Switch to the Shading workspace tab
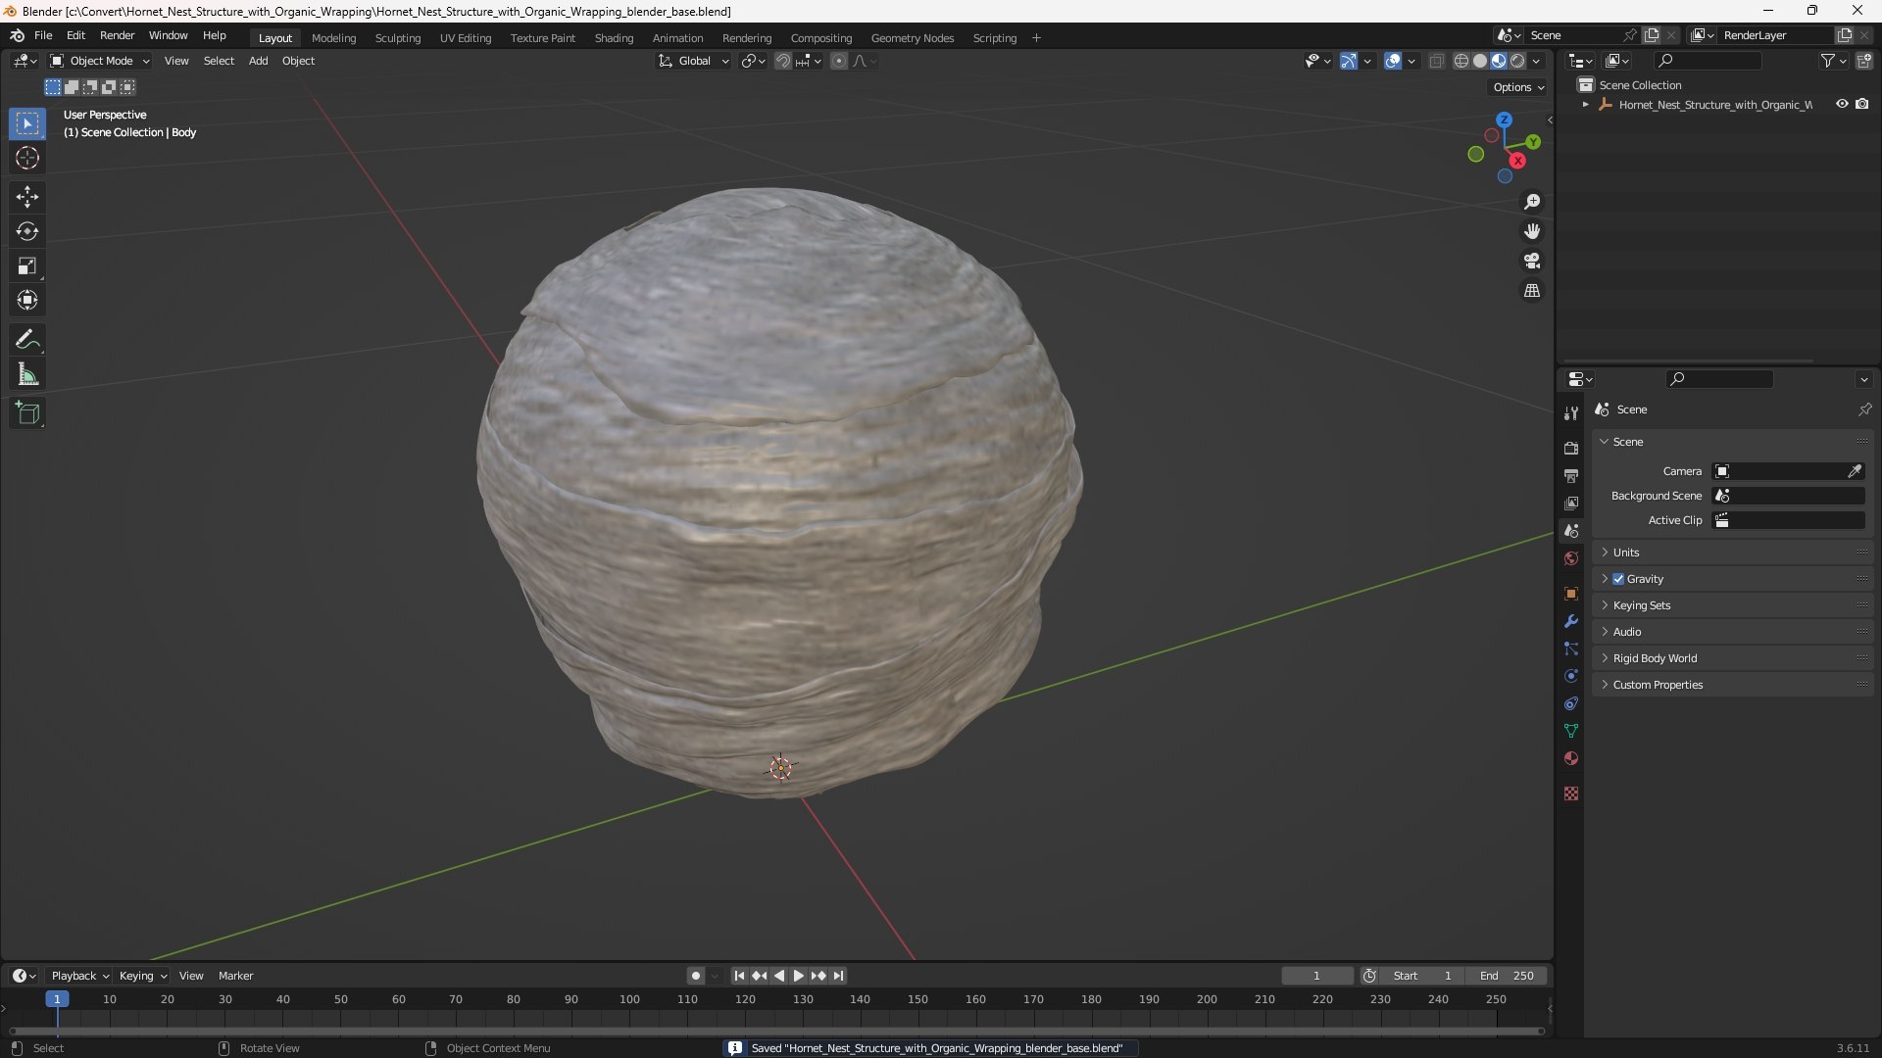This screenshot has height=1058, width=1882. tap(614, 38)
